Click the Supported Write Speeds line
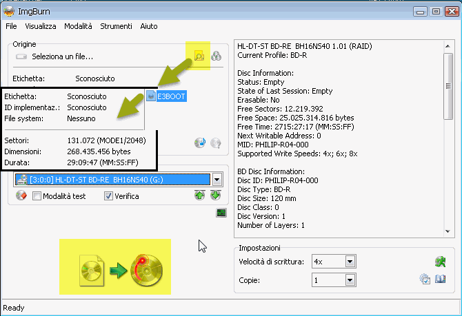 click(297, 154)
